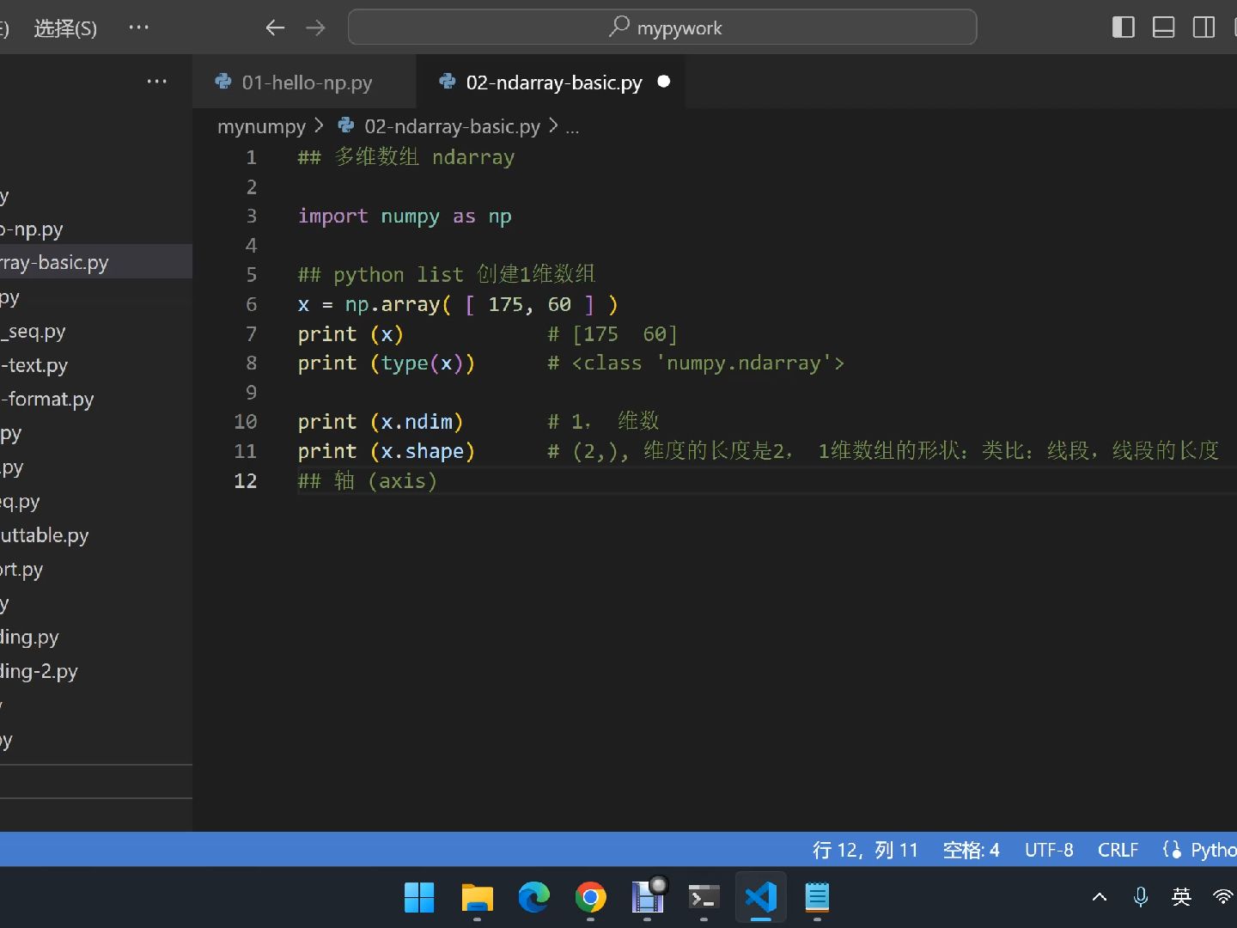Open the menu bar overflow ellipsis

point(138,27)
